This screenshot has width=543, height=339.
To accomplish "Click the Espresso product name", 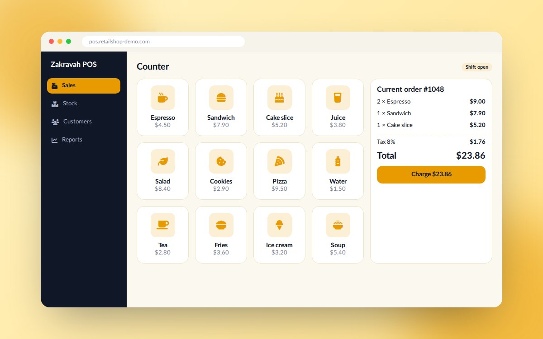I will click(x=163, y=118).
